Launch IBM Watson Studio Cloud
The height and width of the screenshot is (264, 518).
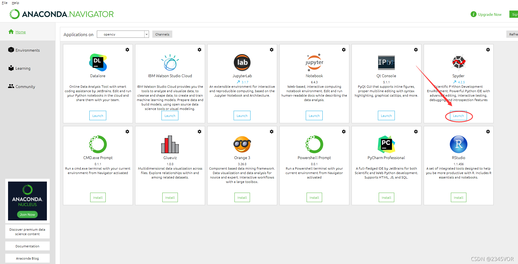tap(170, 115)
